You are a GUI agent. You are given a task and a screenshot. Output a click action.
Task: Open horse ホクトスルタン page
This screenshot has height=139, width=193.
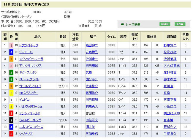pyautogui.click(x=28, y=72)
